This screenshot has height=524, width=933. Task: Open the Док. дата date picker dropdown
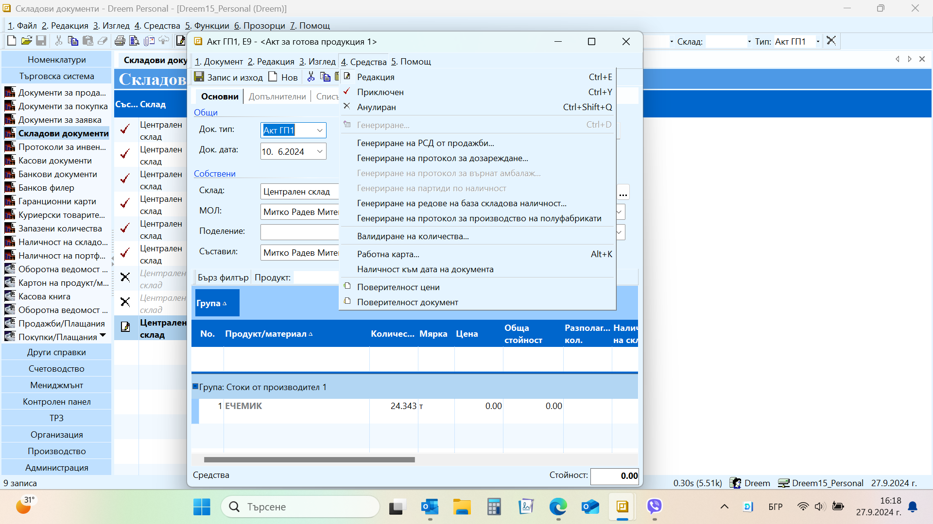pos(320,151)
